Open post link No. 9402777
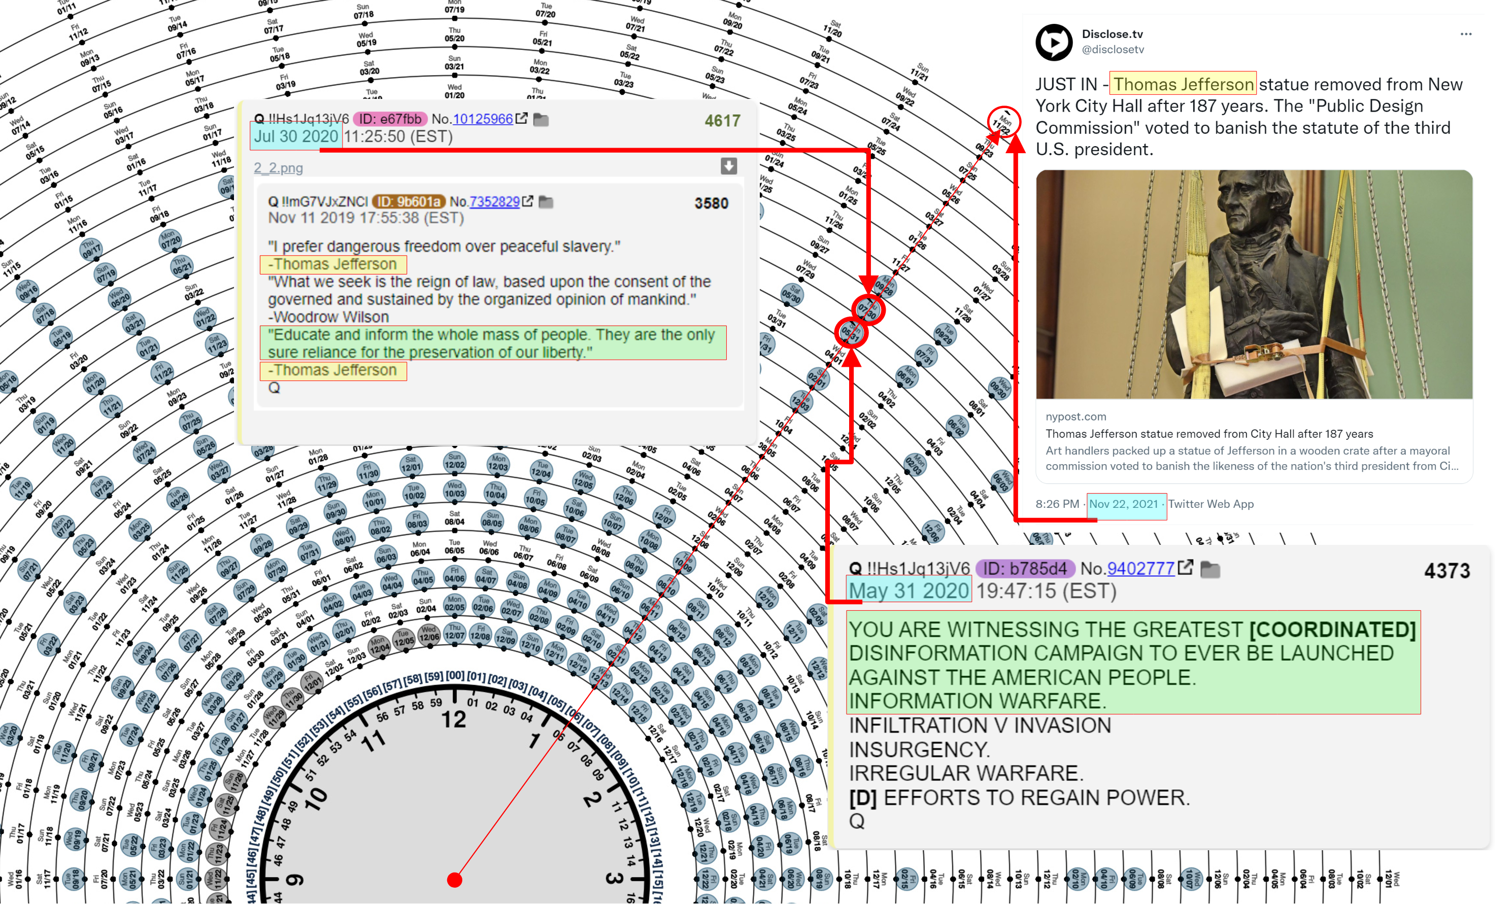1512x904 pixels. tap(1141, 568)
